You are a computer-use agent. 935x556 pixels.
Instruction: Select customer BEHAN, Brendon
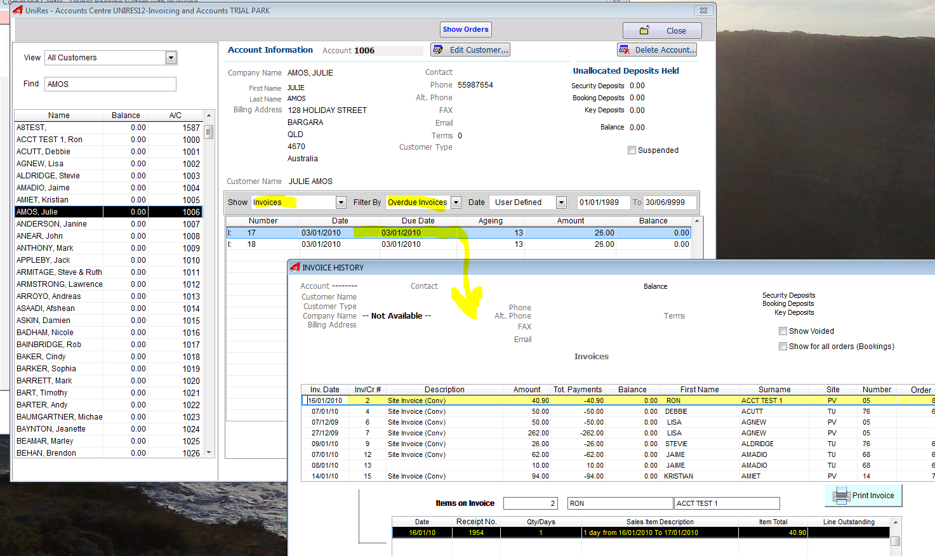pyautogui.click(x=108, y=453)
